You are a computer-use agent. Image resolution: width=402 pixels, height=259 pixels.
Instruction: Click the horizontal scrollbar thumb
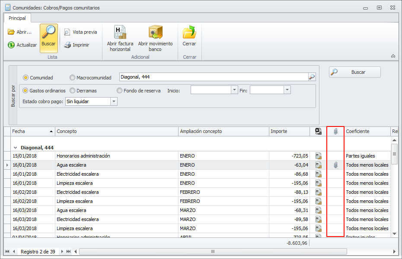coord(212,252)
